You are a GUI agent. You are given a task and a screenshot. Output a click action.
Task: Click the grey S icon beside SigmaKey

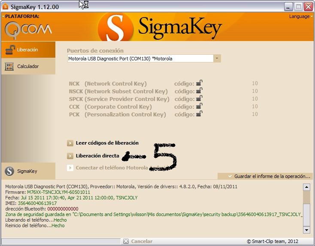coord(9,171)
